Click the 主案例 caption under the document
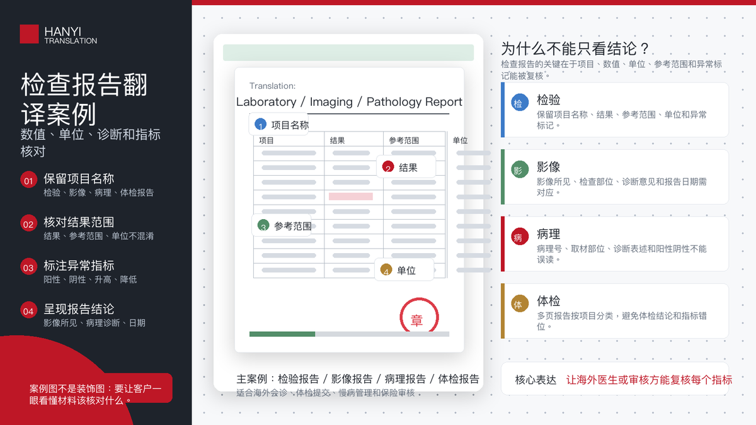 358,379
